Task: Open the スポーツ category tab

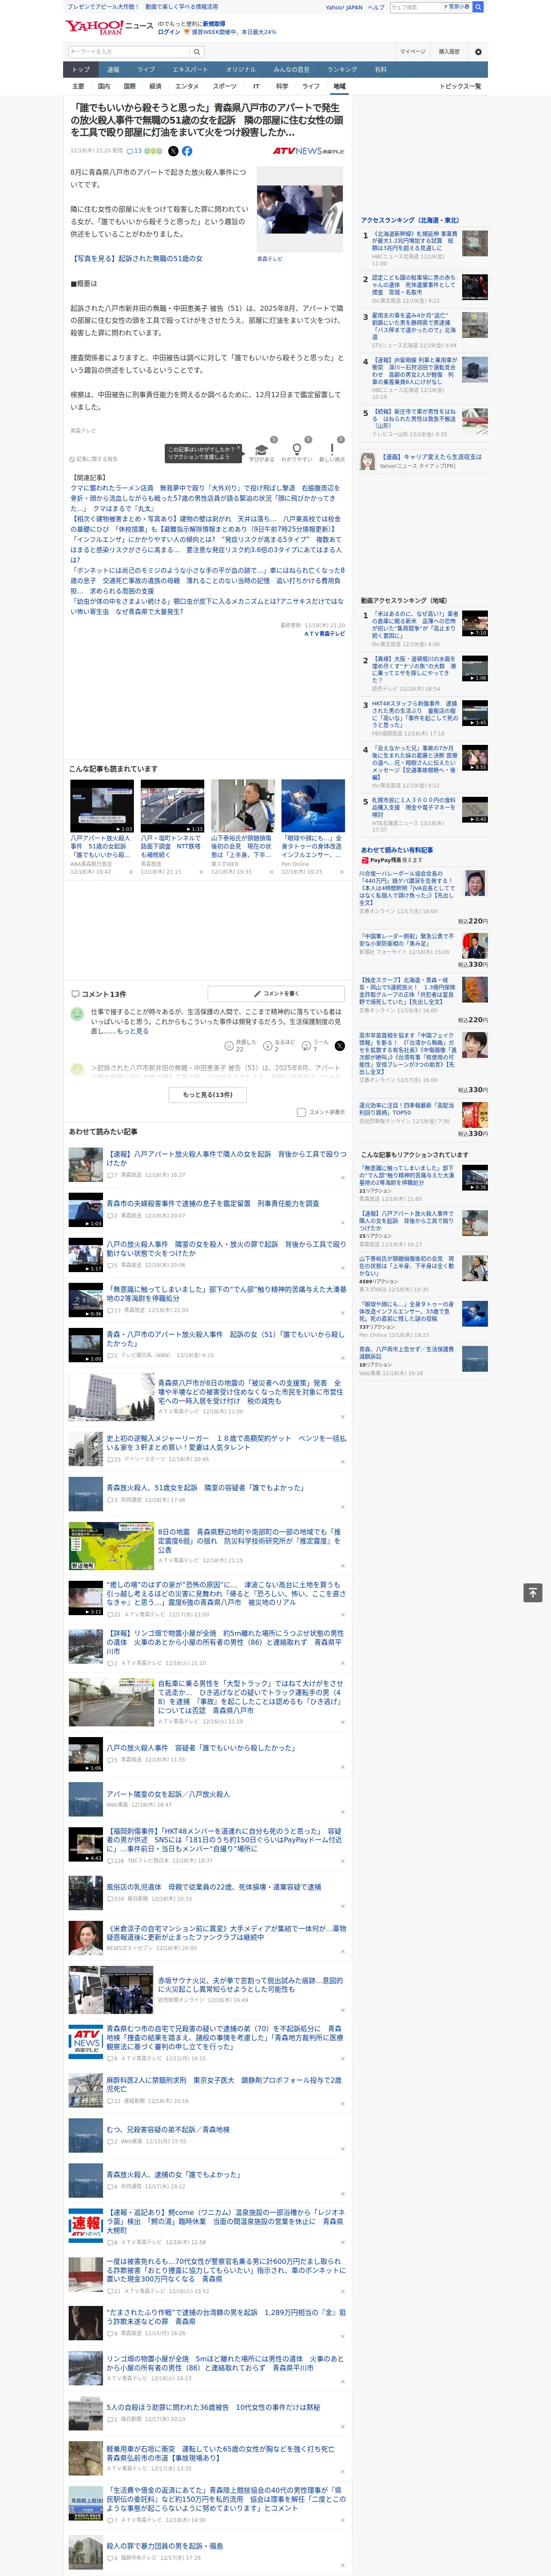Action: point(225,86)
